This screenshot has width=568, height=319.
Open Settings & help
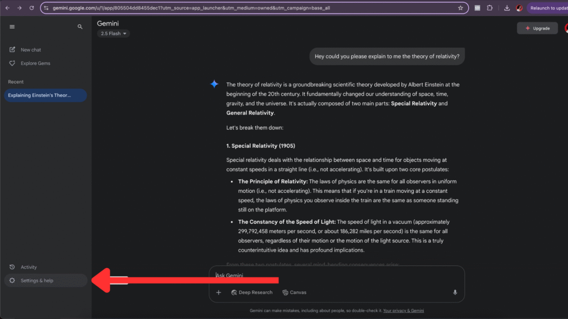[x=45, y=280]
